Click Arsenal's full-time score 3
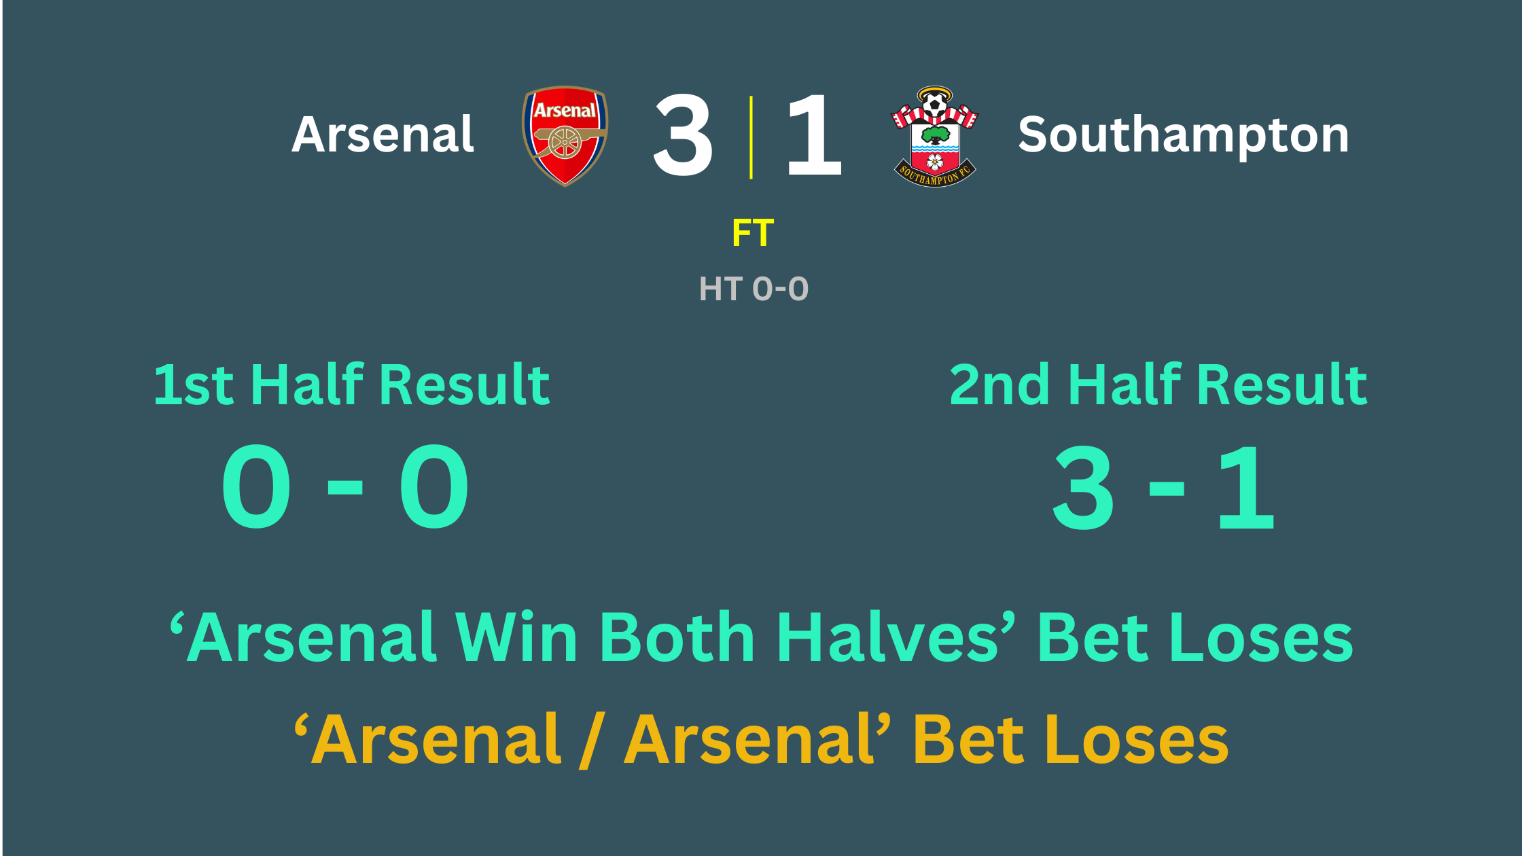Image resolution: width=1522 pixels, height=856 pixels. point(683,135)
